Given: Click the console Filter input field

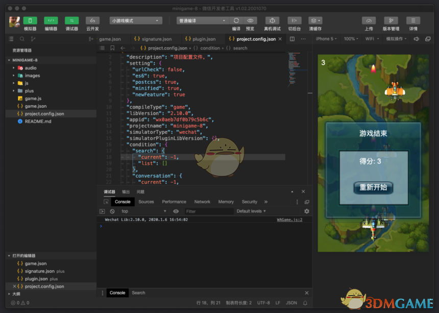Looking at the screenshot, I should (209, 211).
